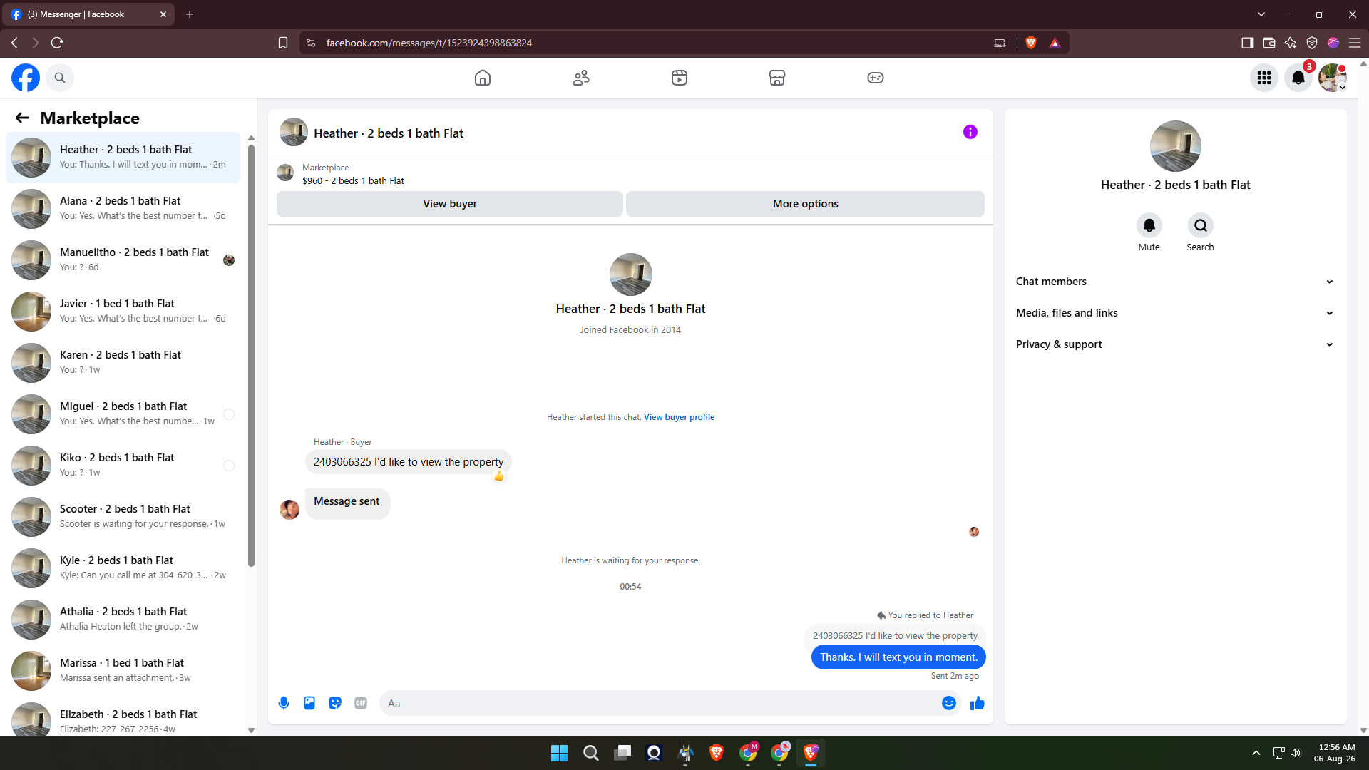Open the account profile picture menu
This screenshot has height=770, width=1369.
pos(1333,78)
